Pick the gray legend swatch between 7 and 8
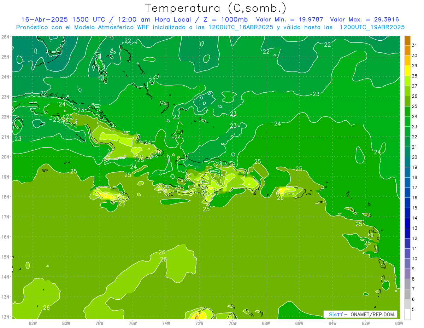This screenshot has width=424, height=328. click(407, 284)
